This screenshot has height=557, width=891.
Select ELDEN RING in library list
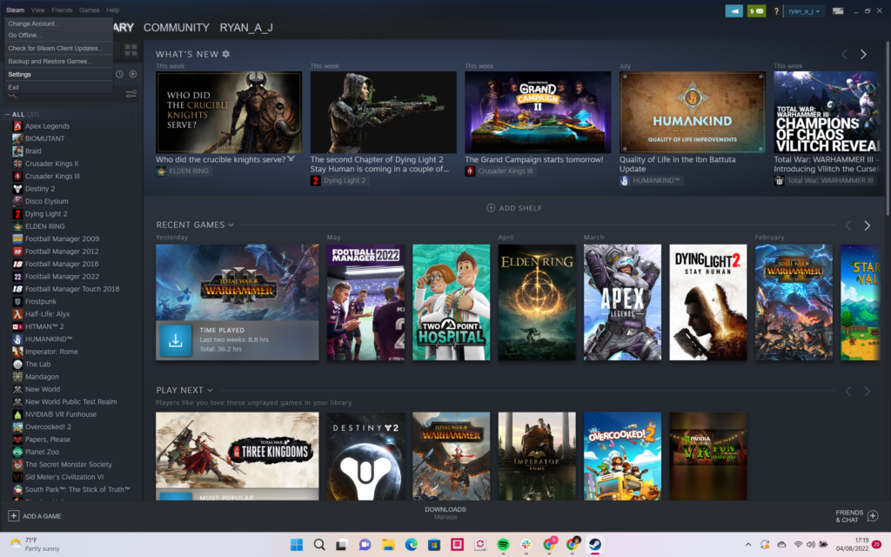tap(44, 226)
